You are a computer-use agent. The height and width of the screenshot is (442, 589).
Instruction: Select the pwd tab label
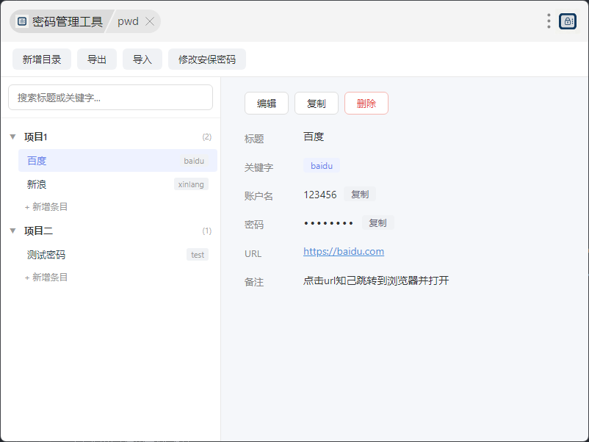[128, 21]
